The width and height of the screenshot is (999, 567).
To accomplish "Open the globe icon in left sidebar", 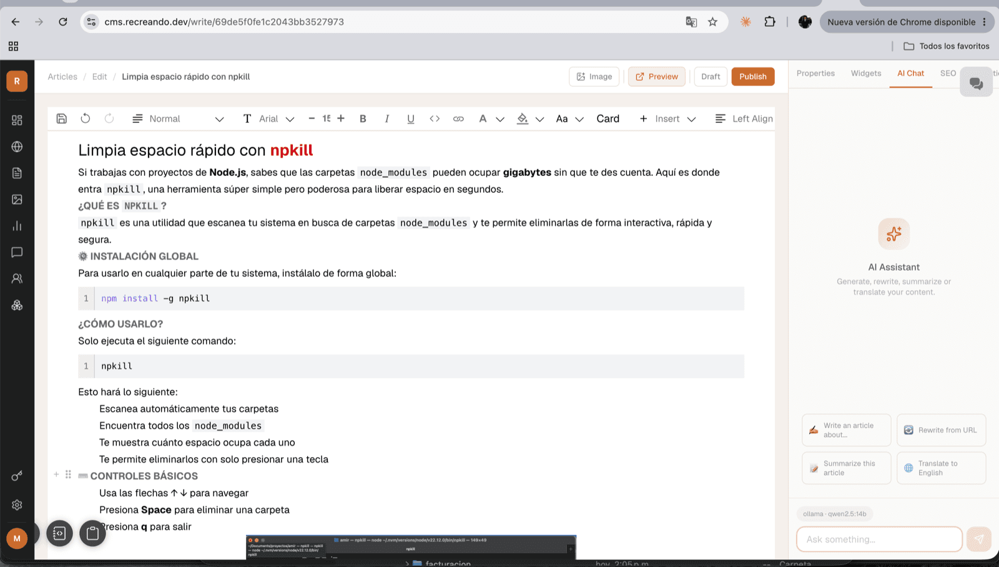I will click(17, 147).
